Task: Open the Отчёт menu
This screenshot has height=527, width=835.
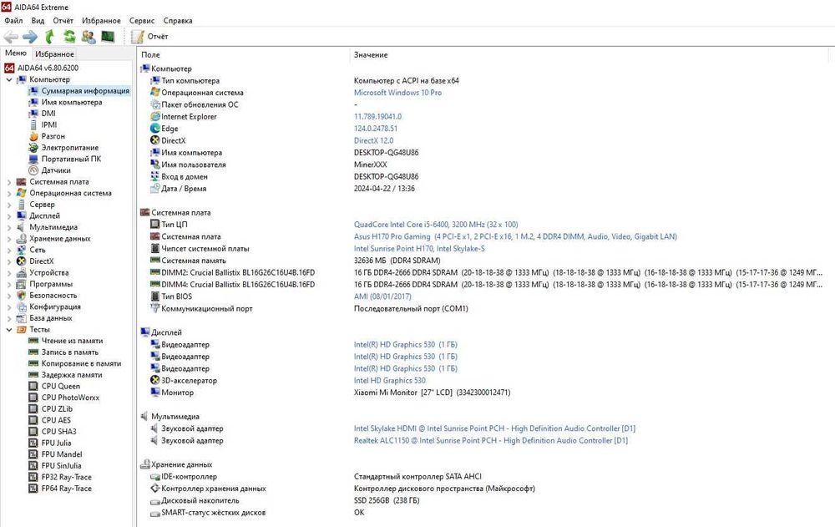Action: click(x=63, y=21)
